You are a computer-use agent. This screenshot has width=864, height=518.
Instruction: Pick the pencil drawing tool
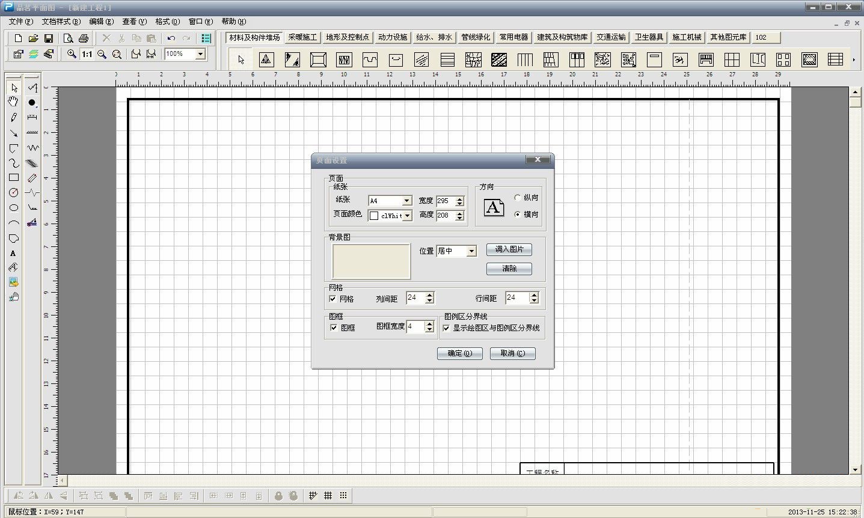[13, 117]
